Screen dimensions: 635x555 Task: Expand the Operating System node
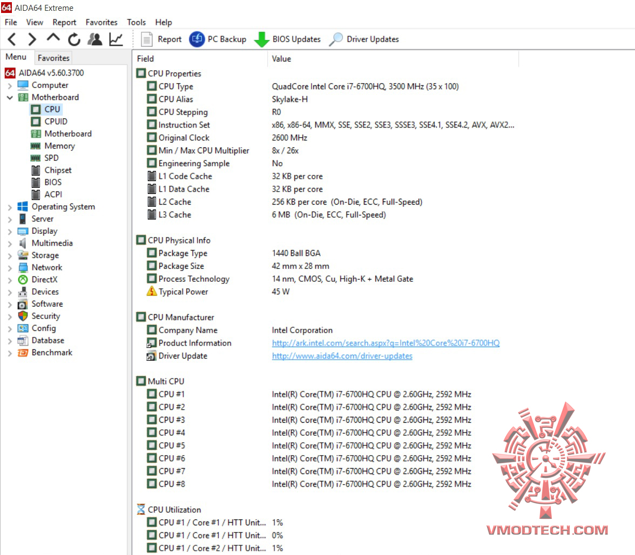[x=10, y=206]
